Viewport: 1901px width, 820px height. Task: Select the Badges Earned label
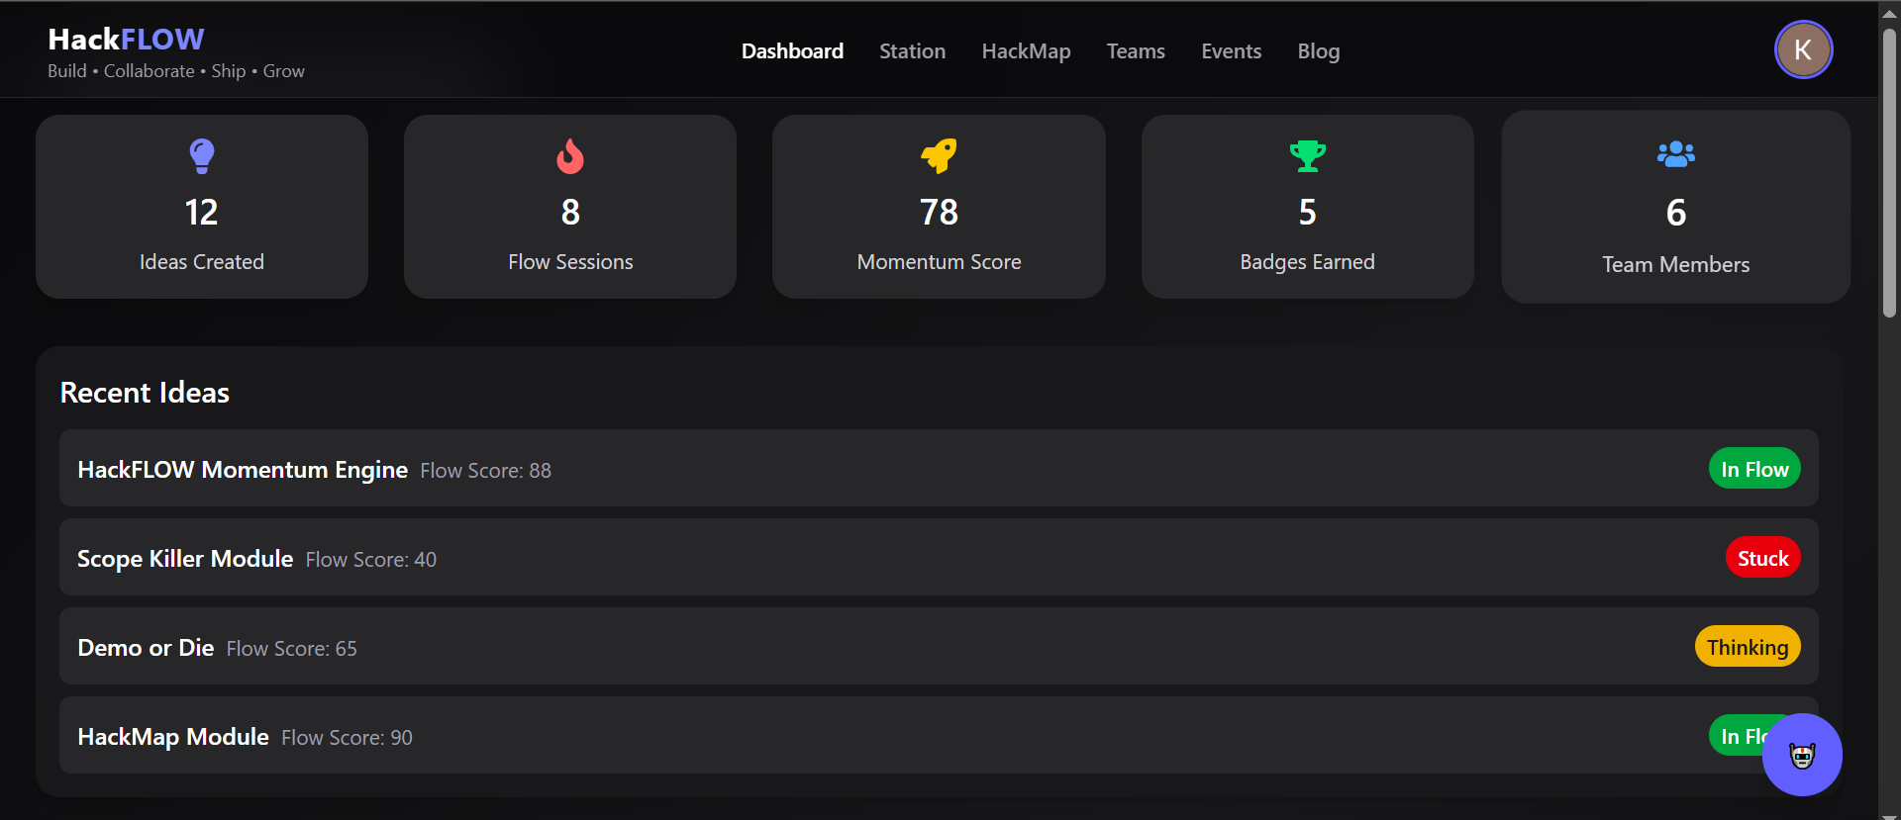coord(1307,262)
